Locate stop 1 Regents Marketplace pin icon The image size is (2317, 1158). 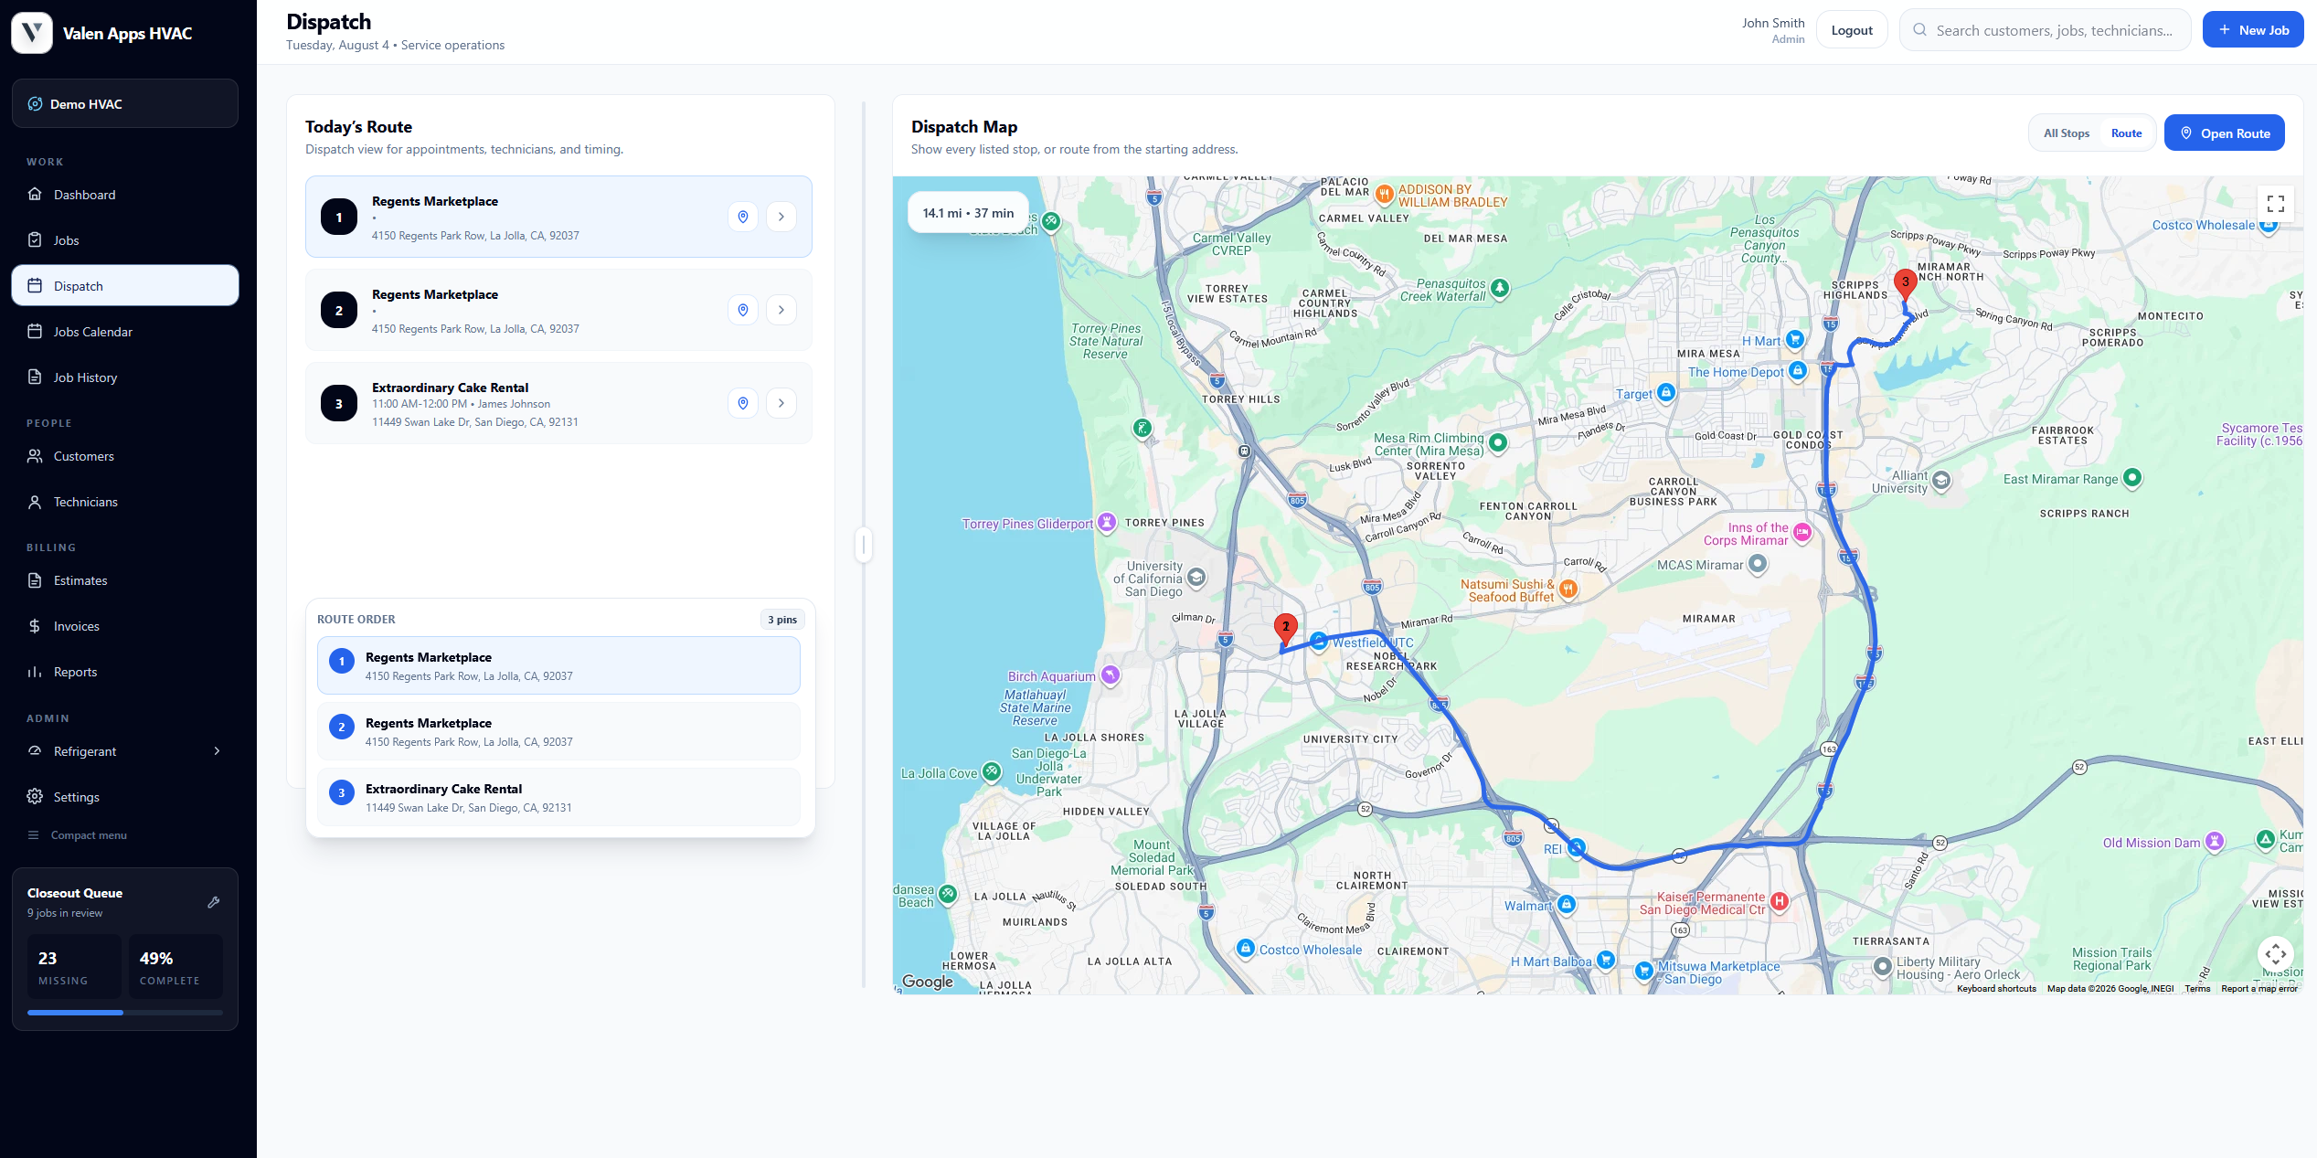pyautogui.click(x=743, y=217)
